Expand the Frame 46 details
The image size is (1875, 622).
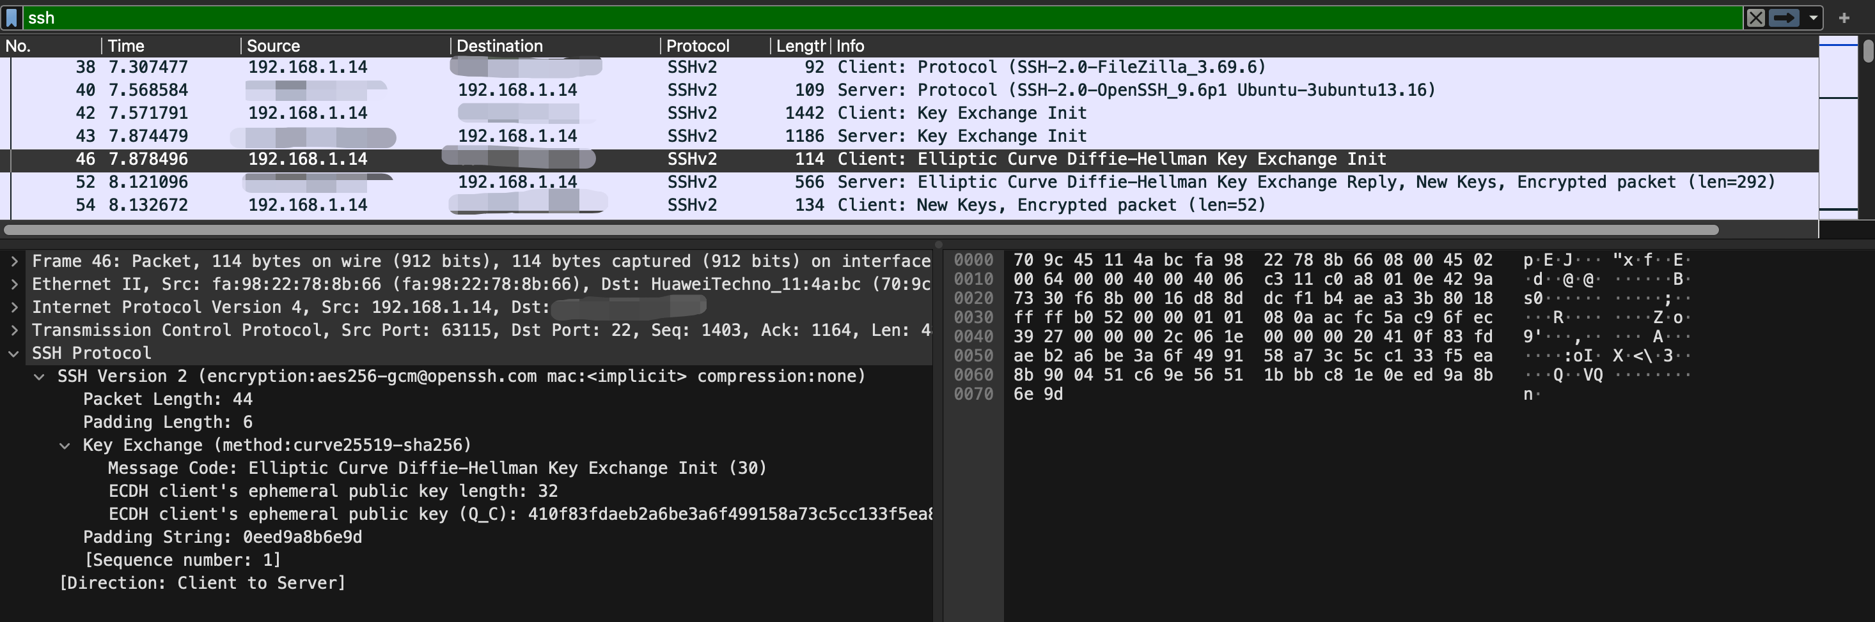(x=14, y=261)
